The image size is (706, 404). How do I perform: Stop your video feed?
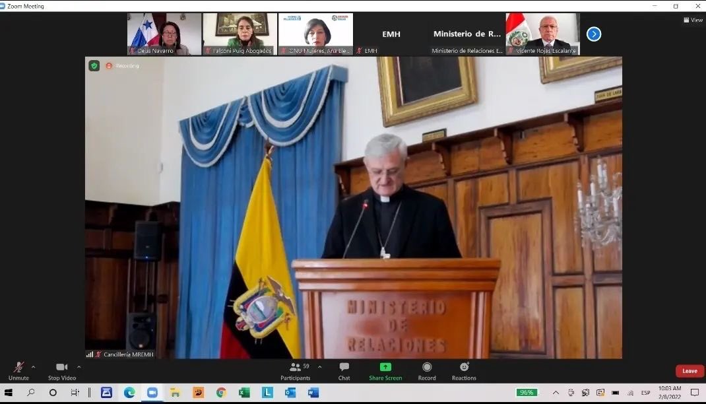tap(61, 371)
